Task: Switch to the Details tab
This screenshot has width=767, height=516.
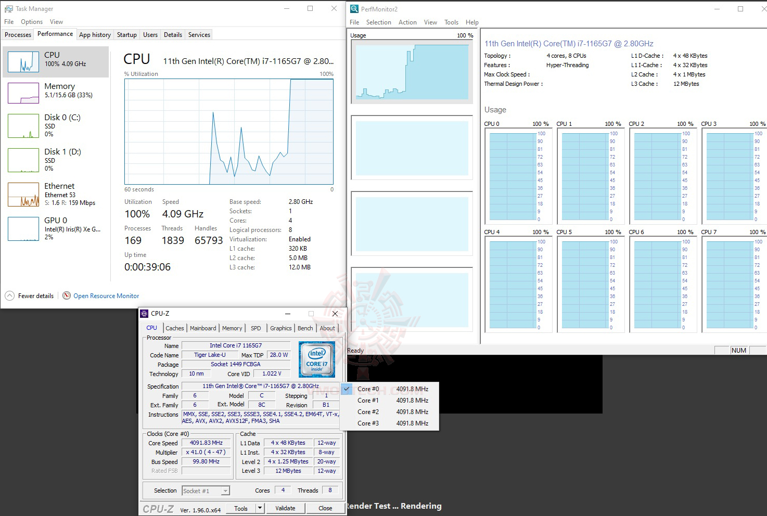Action: click(x=173, y=35)
